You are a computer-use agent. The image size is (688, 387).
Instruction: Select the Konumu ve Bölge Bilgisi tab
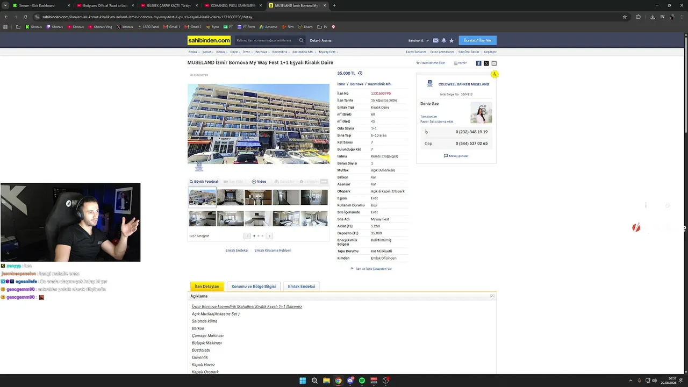click(254, 286)
